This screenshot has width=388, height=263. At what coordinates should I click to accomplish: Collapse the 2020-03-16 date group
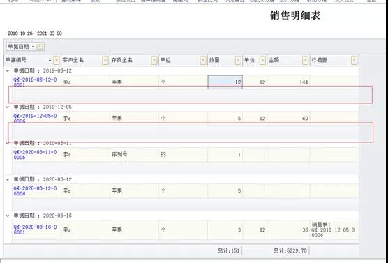pos(8,216)
